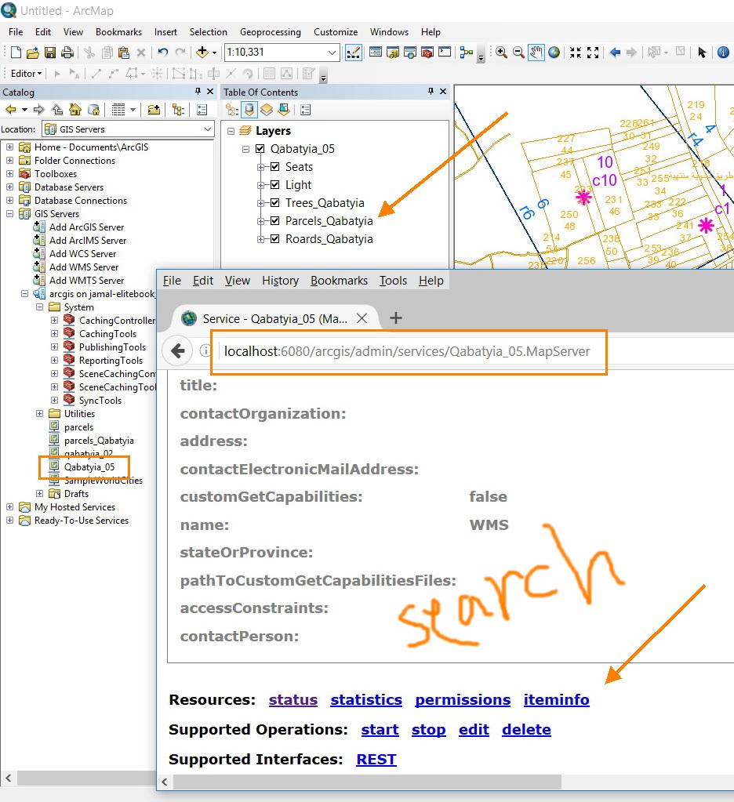Open the browser History menu
Viewport: 734px width, 802px height.
[280, 281]
